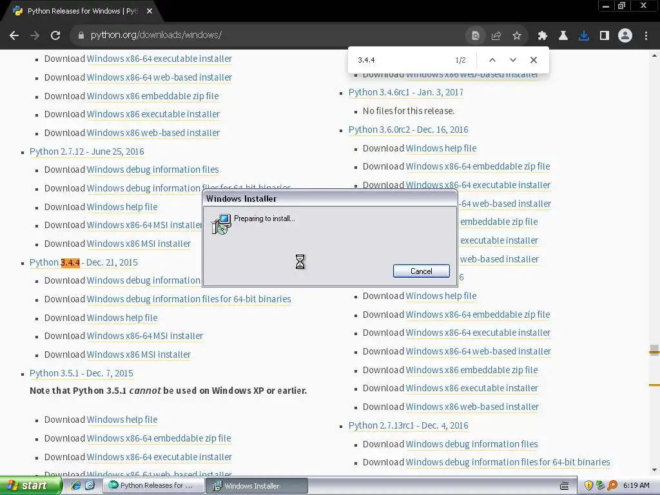Open the Extensions puzzle icon
Image resolution: width=660 pixels, height=495 pixels.
543,36
